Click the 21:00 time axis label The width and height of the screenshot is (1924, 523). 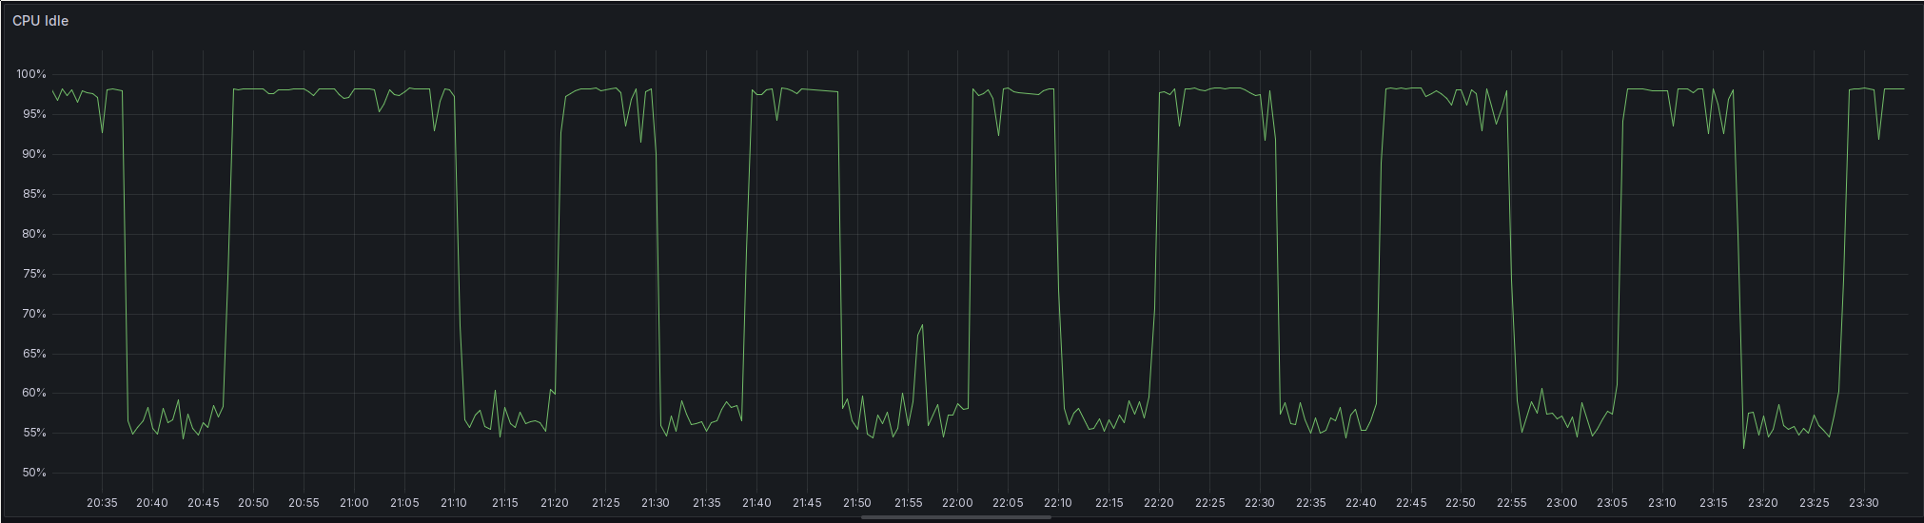[354, 503]
